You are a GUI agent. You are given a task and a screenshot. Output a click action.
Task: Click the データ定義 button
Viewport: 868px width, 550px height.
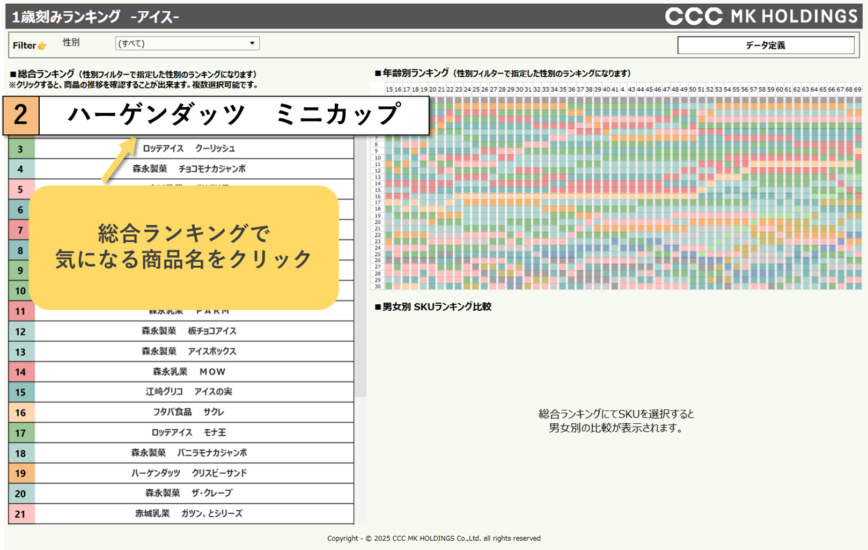(766, 46)
